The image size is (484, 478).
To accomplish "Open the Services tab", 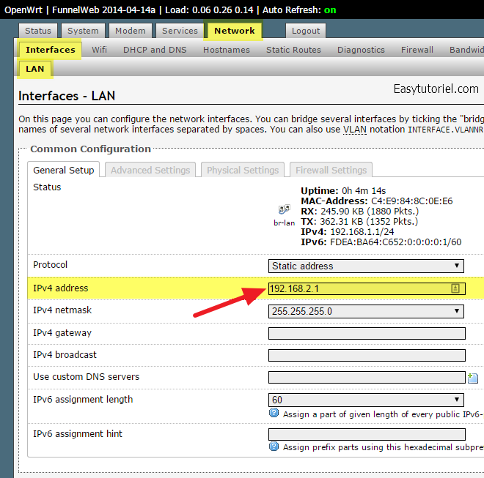I will click(180, 31).
